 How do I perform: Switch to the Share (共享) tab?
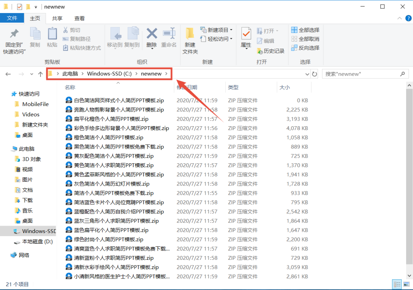tap(57, 18)
